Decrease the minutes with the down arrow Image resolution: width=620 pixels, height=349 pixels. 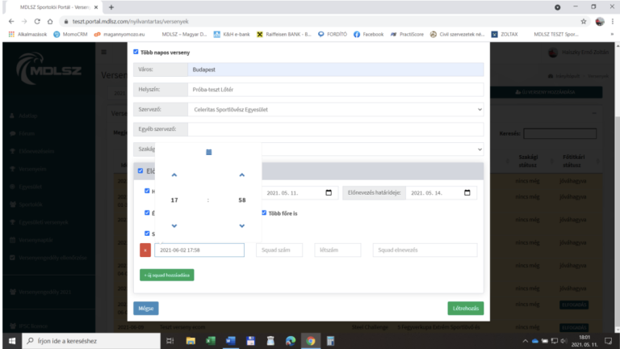tap(241, 225)
